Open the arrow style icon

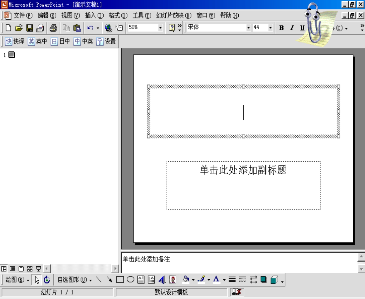click(x=253, y=279)
